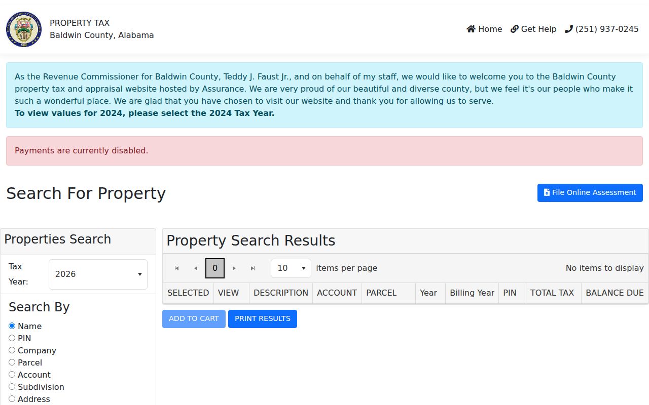Click the File Online Assessment button
Screen dimensions: 649x405
(x=590, y=193)
